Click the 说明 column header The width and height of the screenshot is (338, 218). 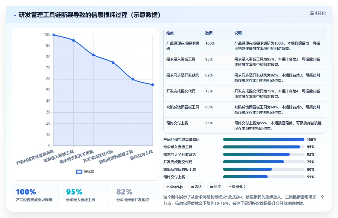point(238,33)
